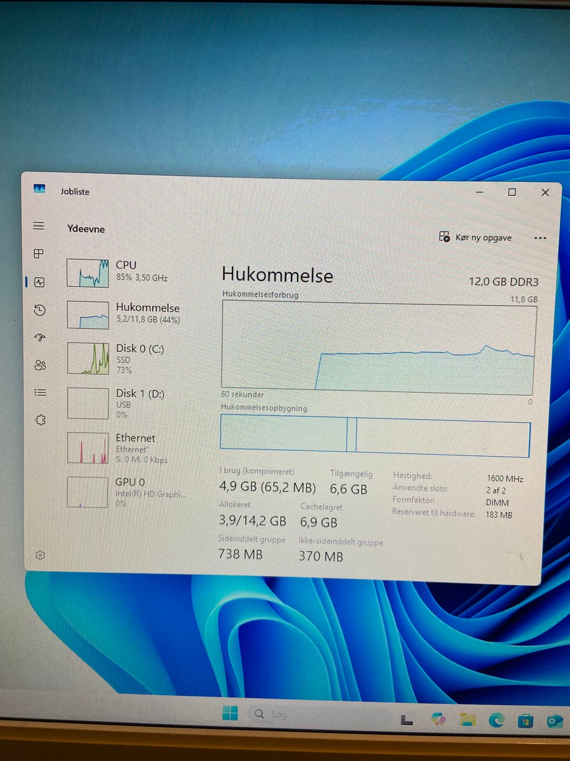Click the 'Tilgængelig' 6,6 GB value
This screenshot has width=570, height=761.
click(x=349, y=489)
